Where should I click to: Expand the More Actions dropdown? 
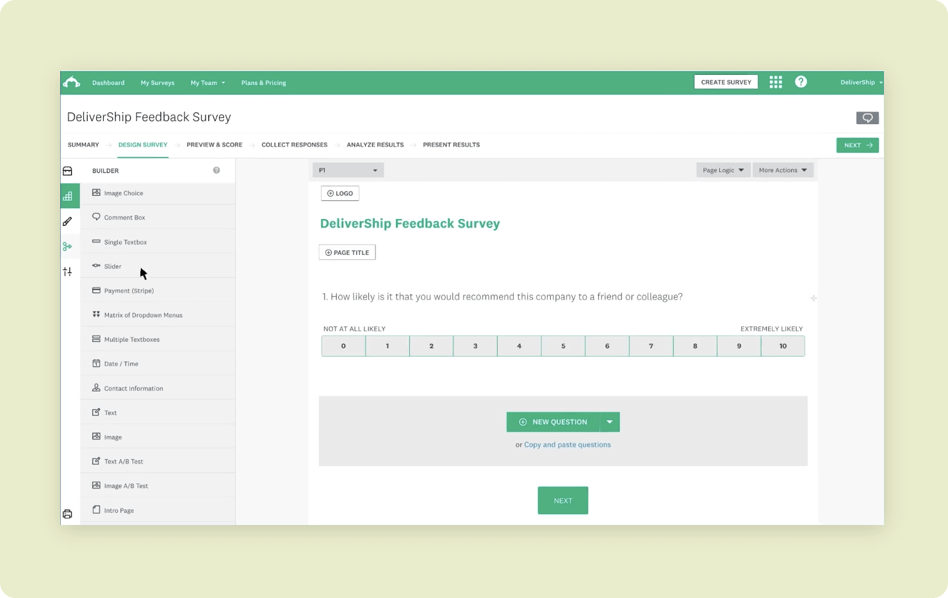783,170
